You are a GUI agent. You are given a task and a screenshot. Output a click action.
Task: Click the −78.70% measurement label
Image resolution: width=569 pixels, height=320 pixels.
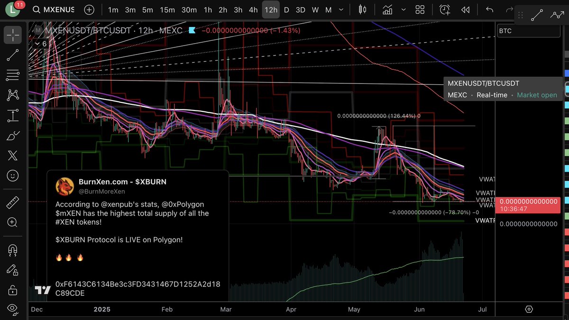point(434,212)
